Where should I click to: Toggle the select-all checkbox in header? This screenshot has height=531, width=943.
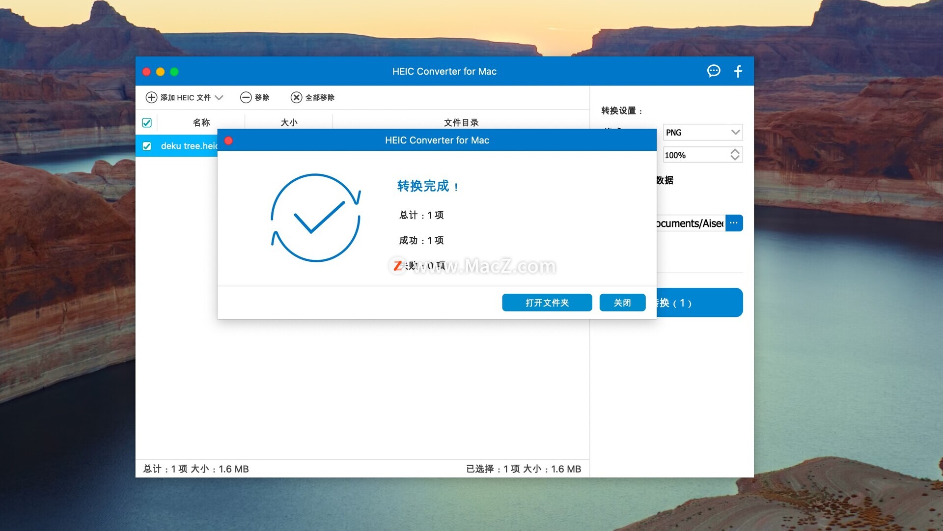(x=147, y=123)
